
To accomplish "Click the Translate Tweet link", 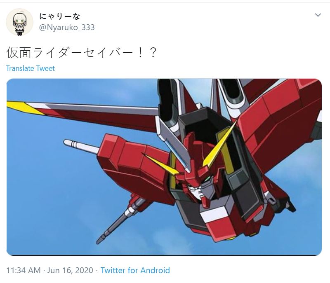I will pyautogui.click(x=30, y=68).
